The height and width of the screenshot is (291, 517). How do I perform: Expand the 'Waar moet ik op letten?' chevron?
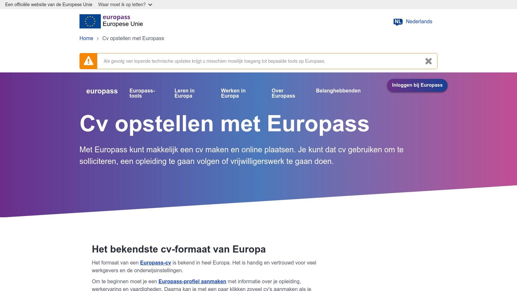tap(150, 5)
